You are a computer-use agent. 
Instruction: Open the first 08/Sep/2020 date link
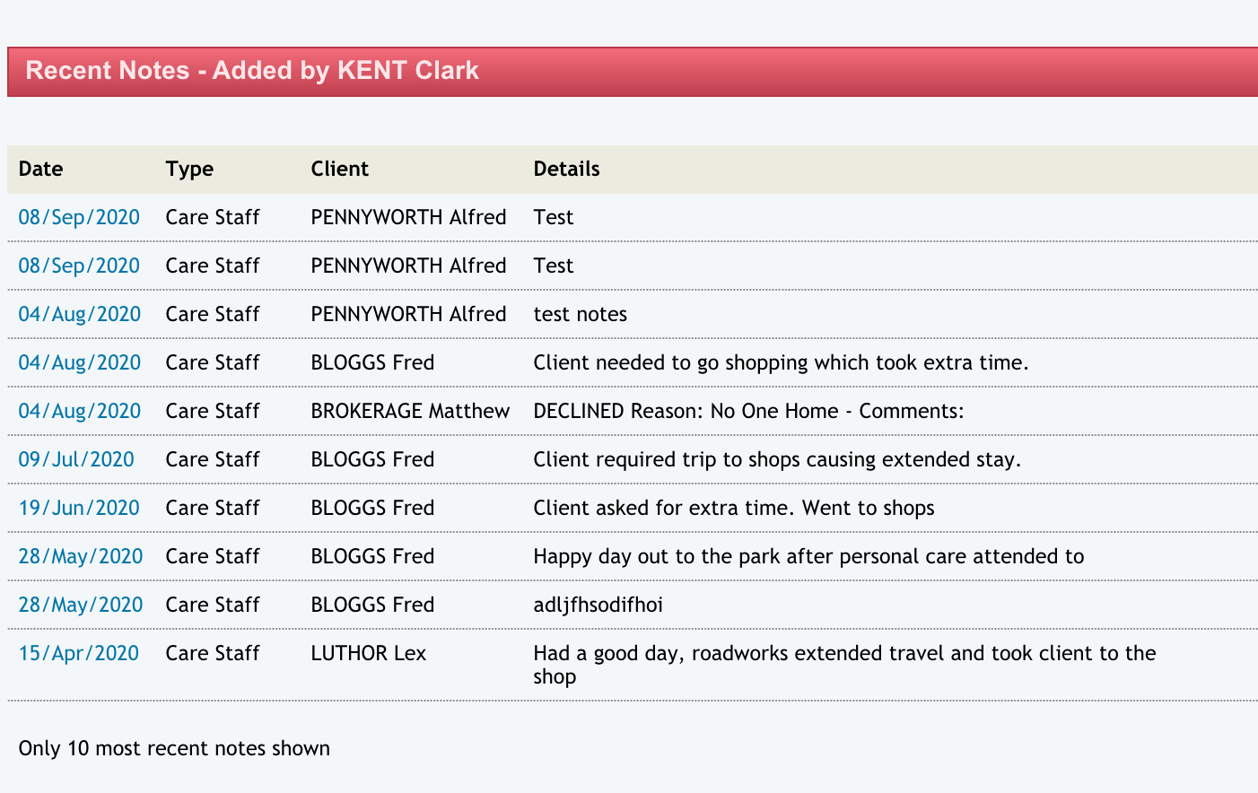point(79,217)
